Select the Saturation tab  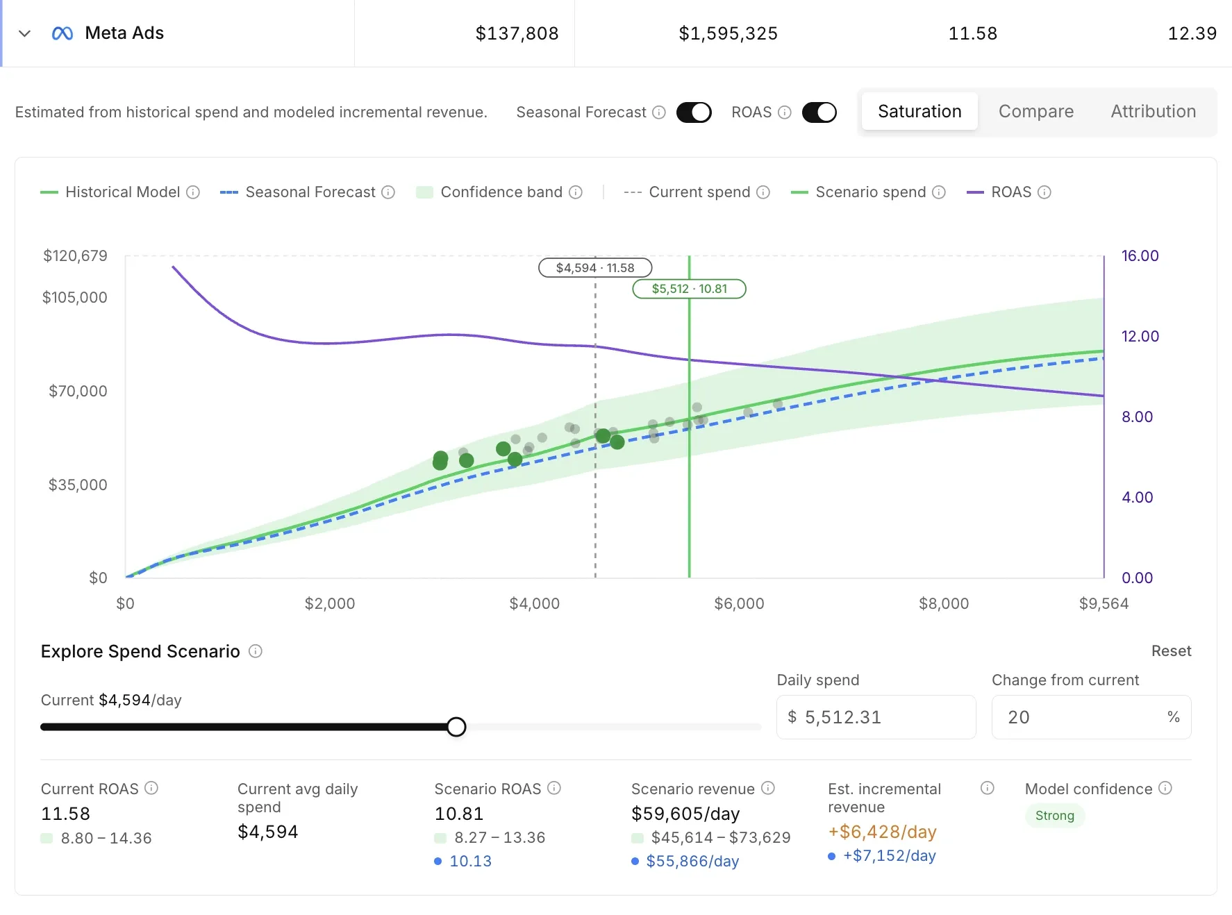919,112
